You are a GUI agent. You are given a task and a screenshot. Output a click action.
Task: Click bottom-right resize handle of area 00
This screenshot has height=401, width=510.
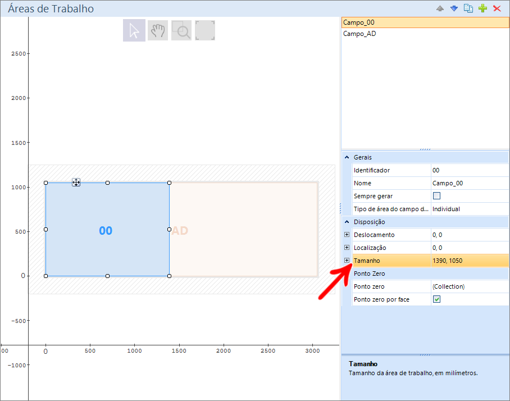click(x=169, y=276)
